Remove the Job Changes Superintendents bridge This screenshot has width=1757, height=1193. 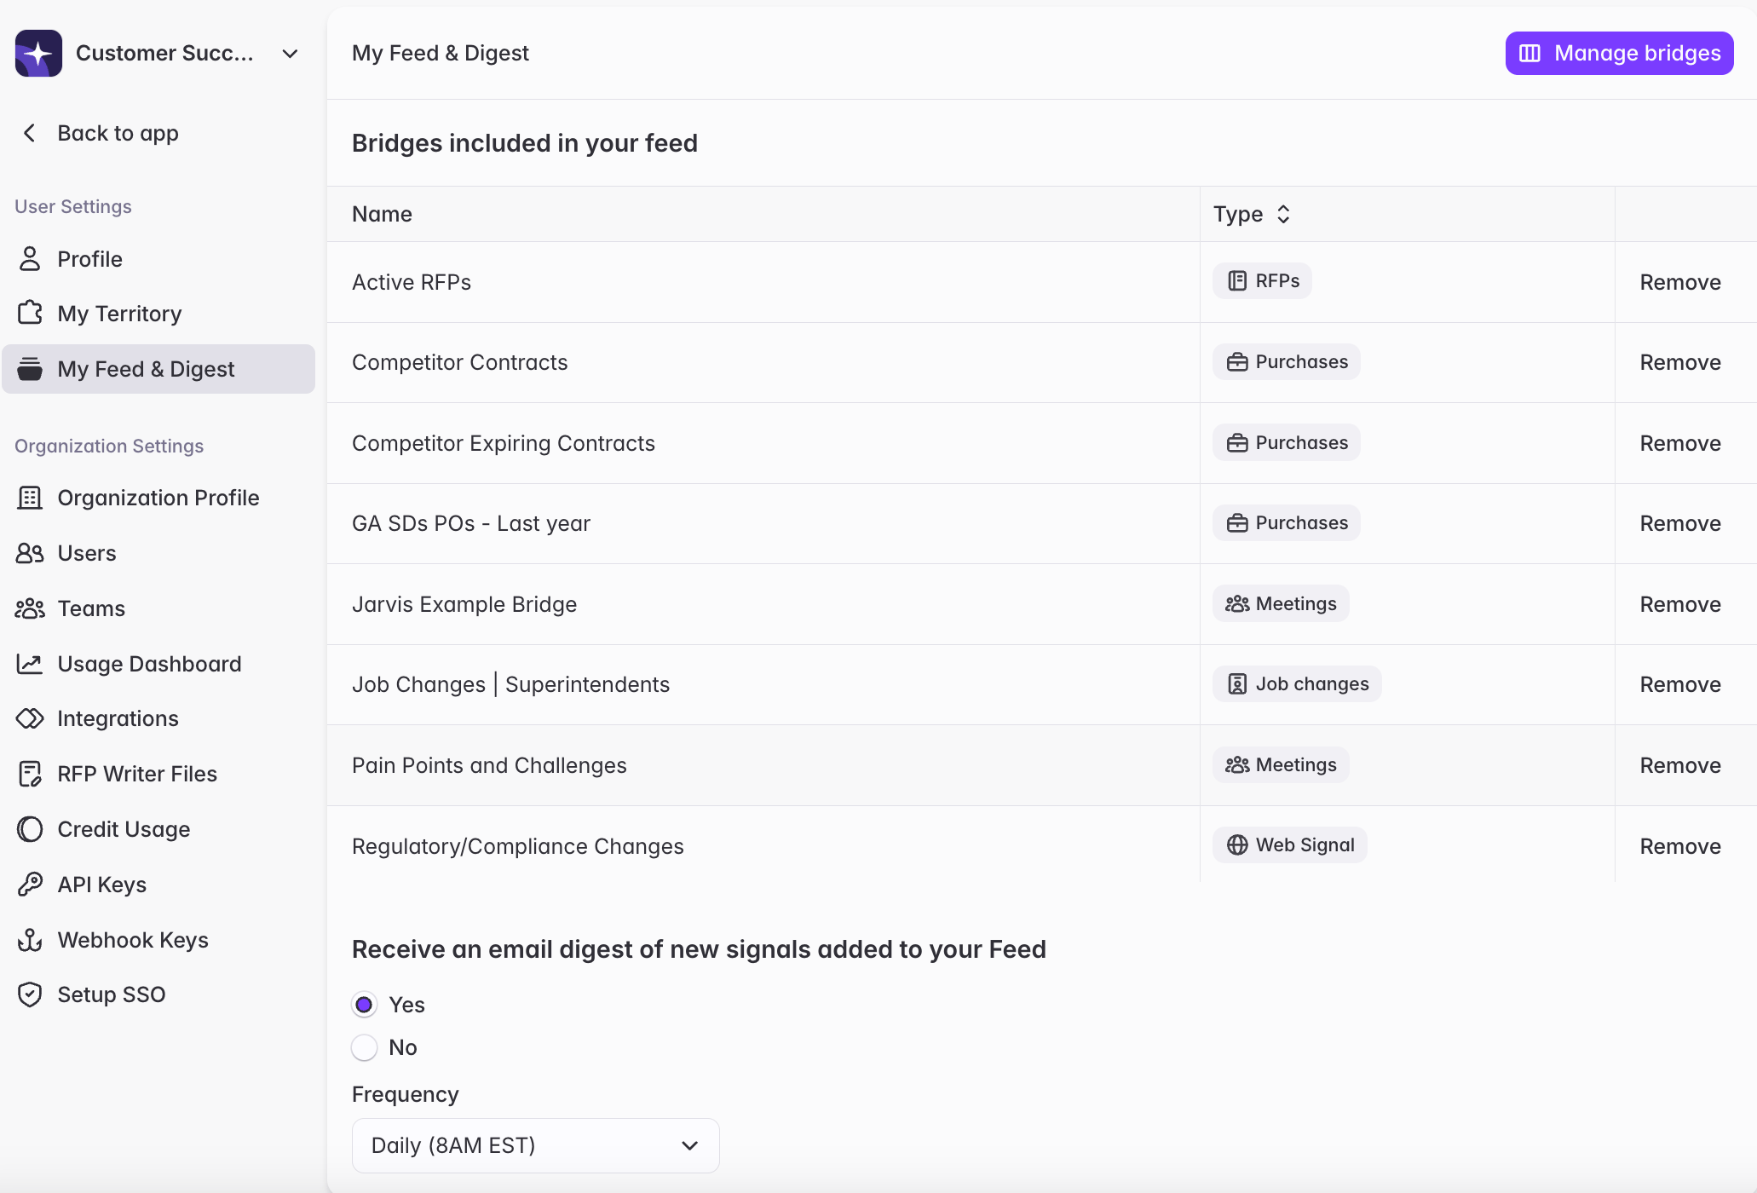pyautogui.click(x=1680, y=684)
